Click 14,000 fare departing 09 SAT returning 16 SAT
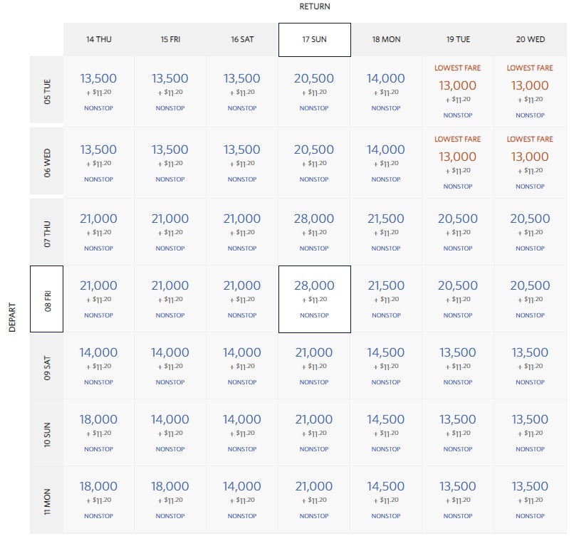Viewport: 584px width, 541px height. [x=242, y=365]
